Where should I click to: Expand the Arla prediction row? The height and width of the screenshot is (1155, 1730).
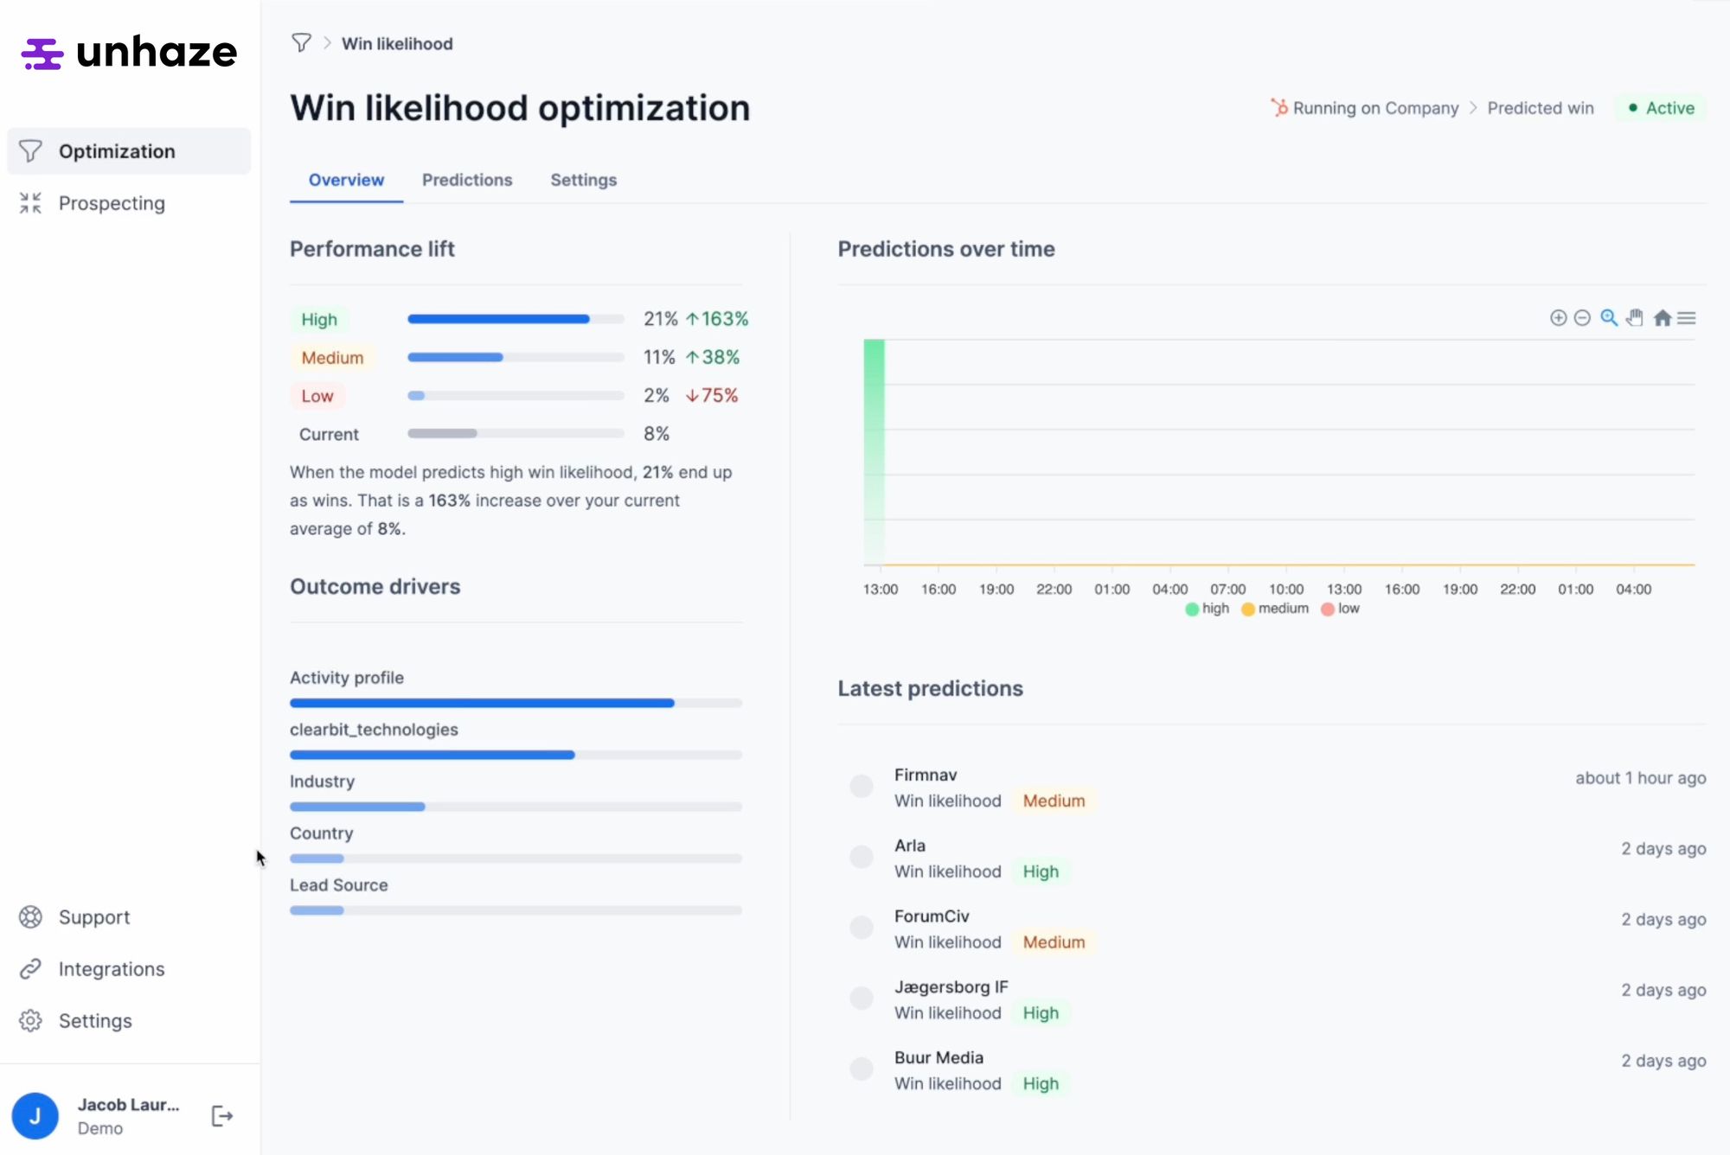(910, 846)
